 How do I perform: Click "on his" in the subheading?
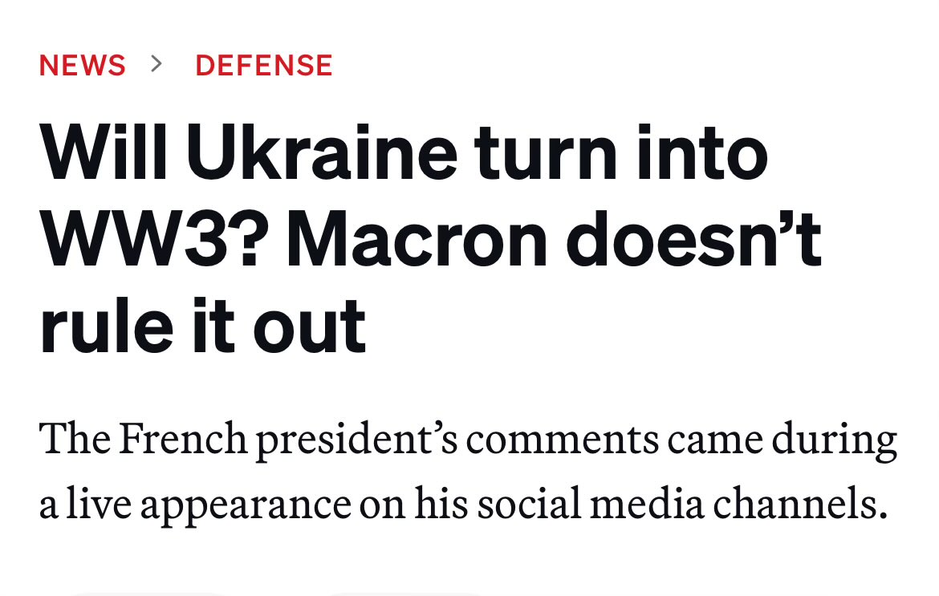(x=409, y=505)
